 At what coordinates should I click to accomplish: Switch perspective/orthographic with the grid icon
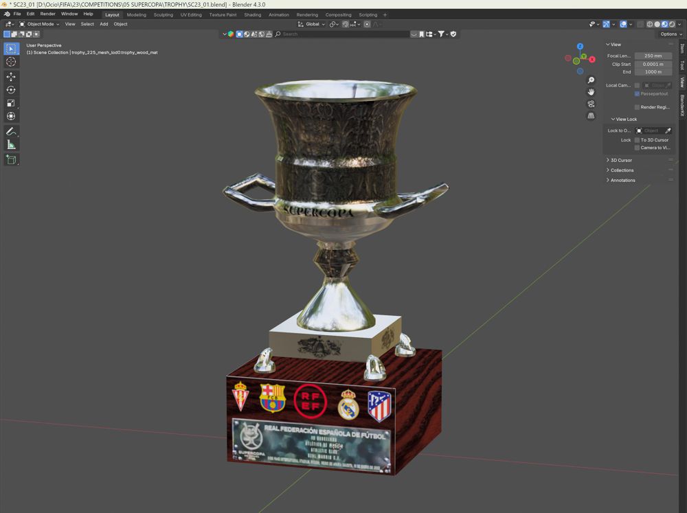pos(591,115)
